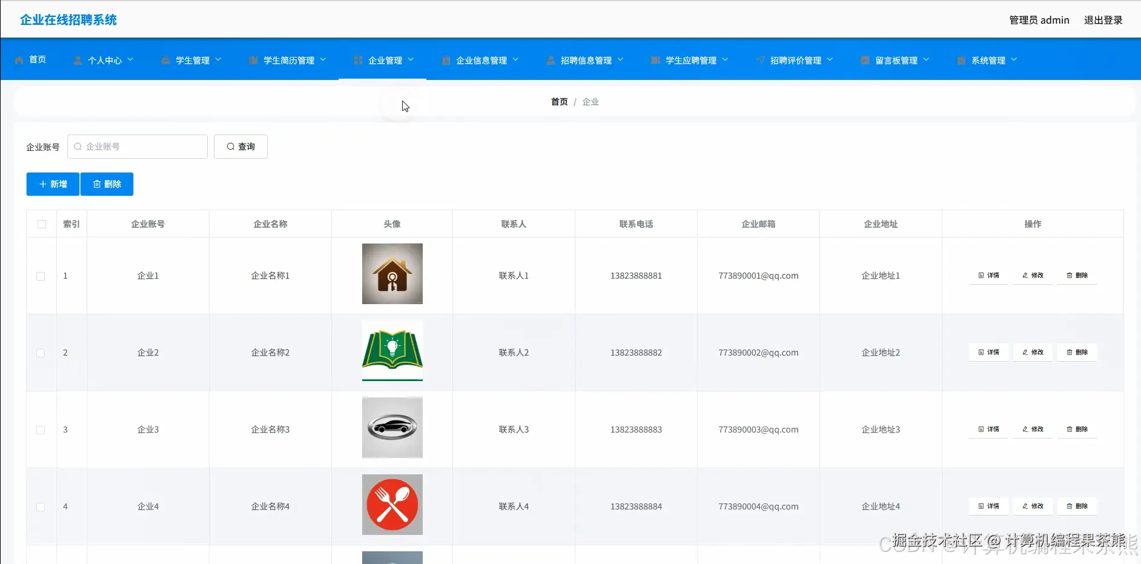Image resolution: width=1141 pixels, height=564 pixels.
Task: Check the row checkbox for 企业4
Action: (41, 507)
